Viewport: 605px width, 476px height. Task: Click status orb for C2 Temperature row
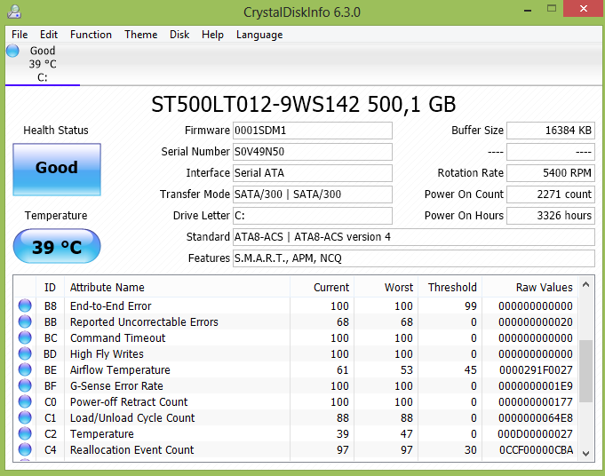pyautogui.click(x=25, y=433)
